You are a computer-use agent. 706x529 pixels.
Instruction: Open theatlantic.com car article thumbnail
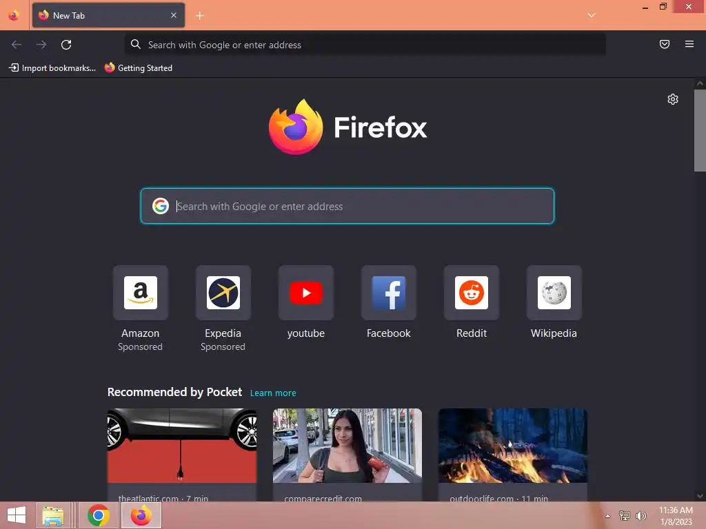[182, 446]
